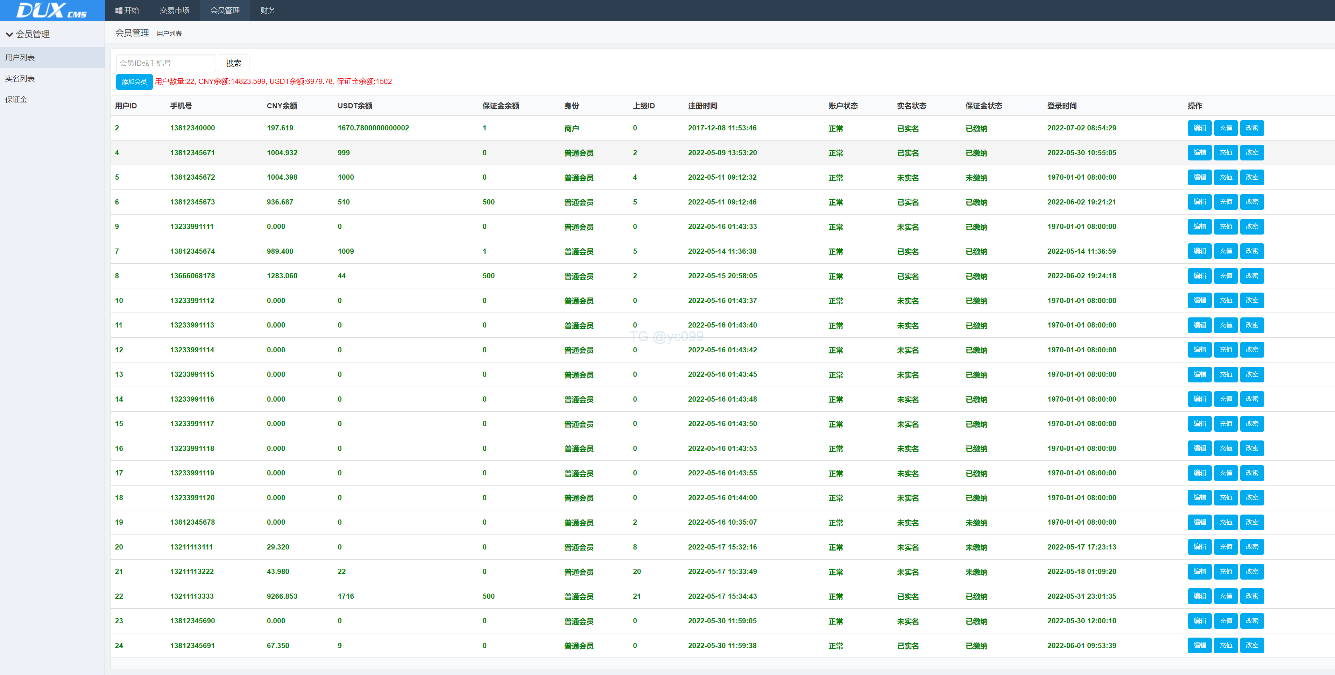Open the 财务 top menu

[267, 10]
